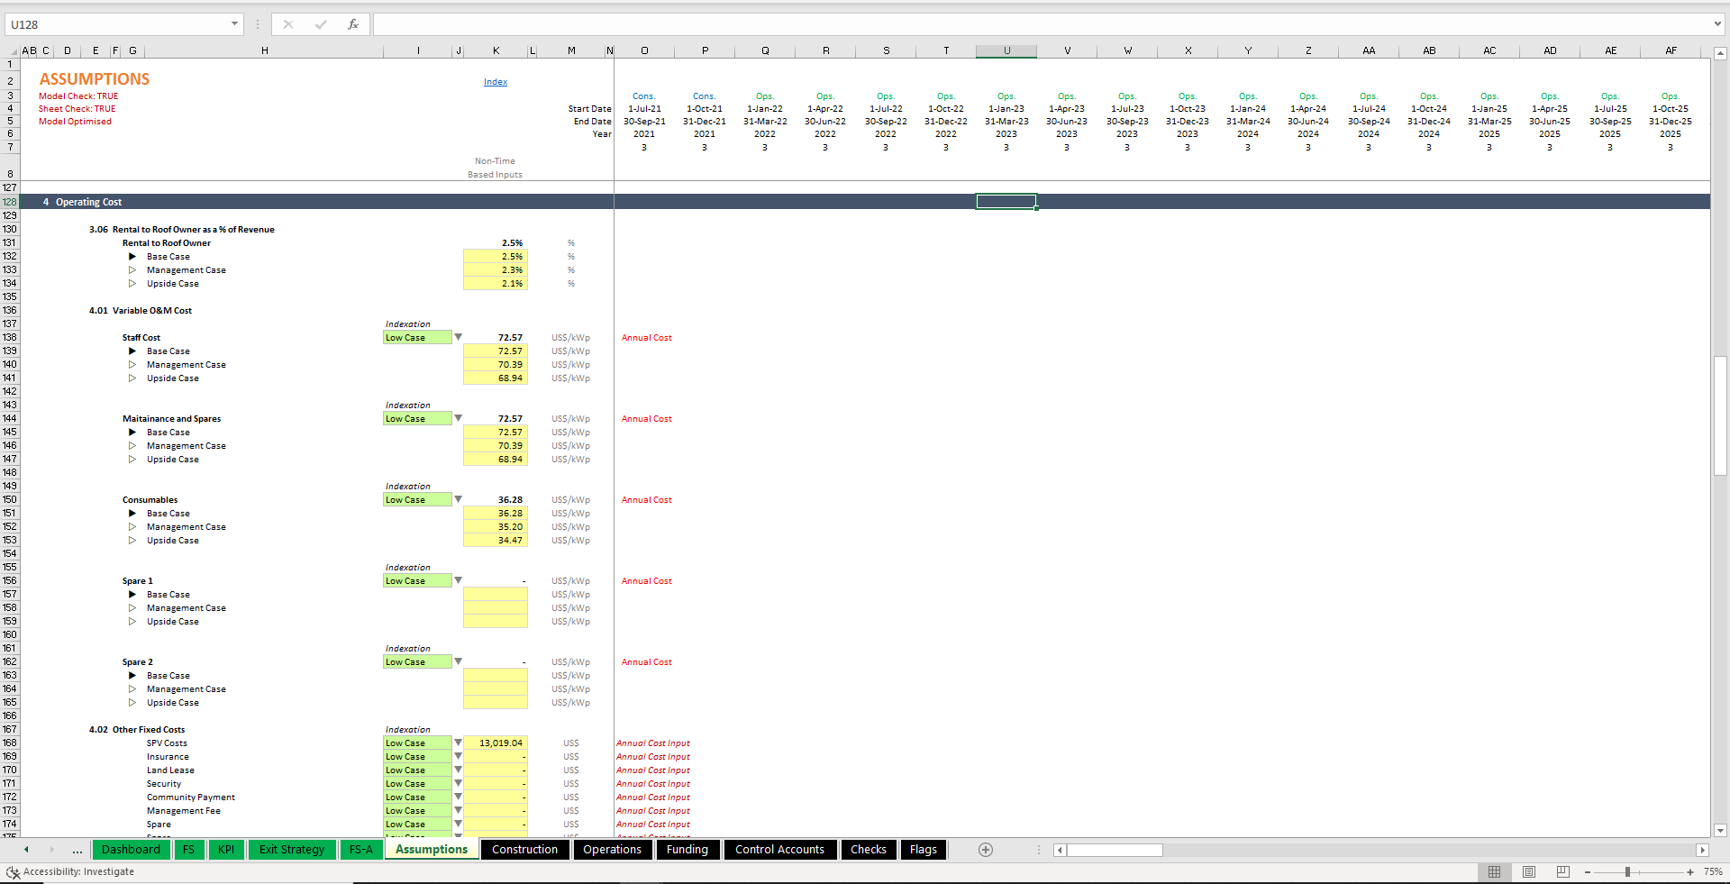The height and width of the screenshot is (884, 1730).
Task: Click the Insert Function fx icon
Action: pos(353,24)
